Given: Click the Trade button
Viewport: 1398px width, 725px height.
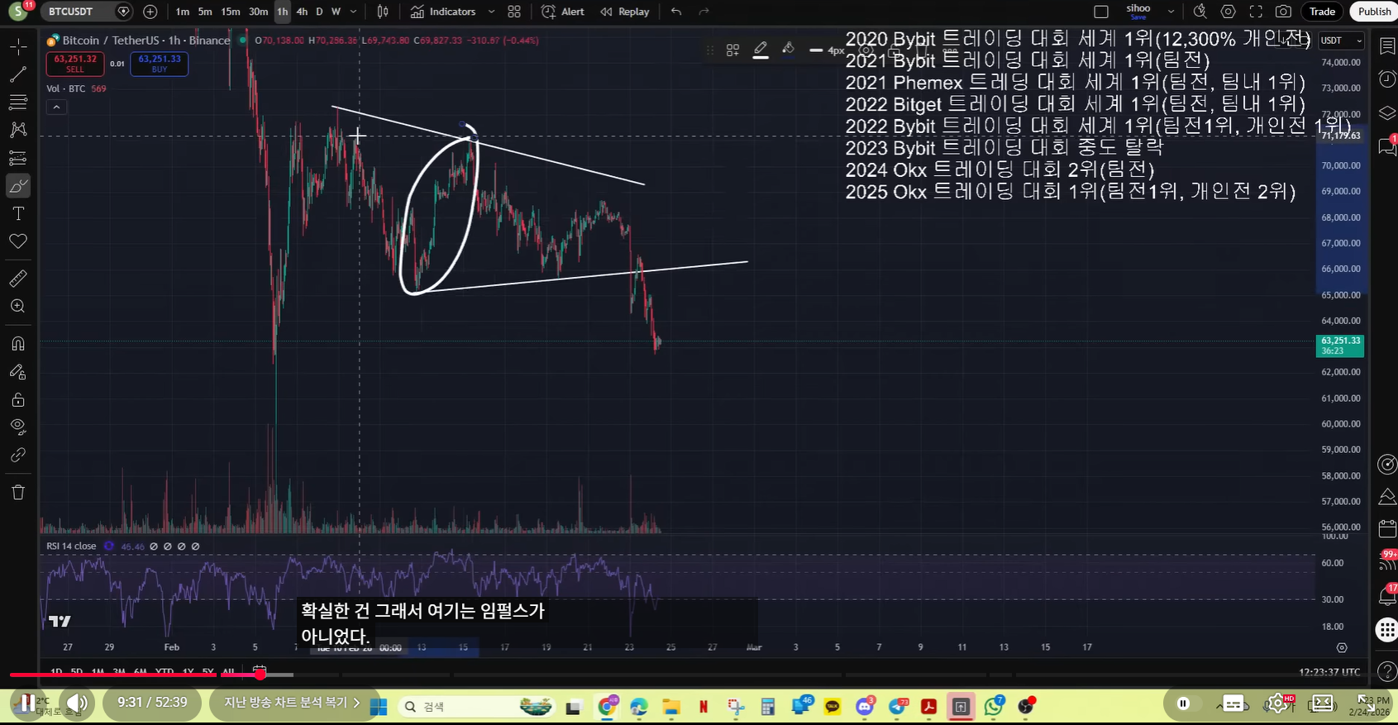Looking at the screenshot, I should click(x=1322, y=12).
